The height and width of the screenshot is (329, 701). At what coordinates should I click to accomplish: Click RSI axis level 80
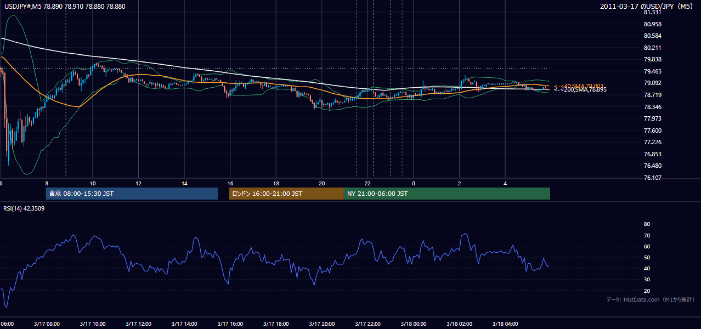tap(647, 224)
